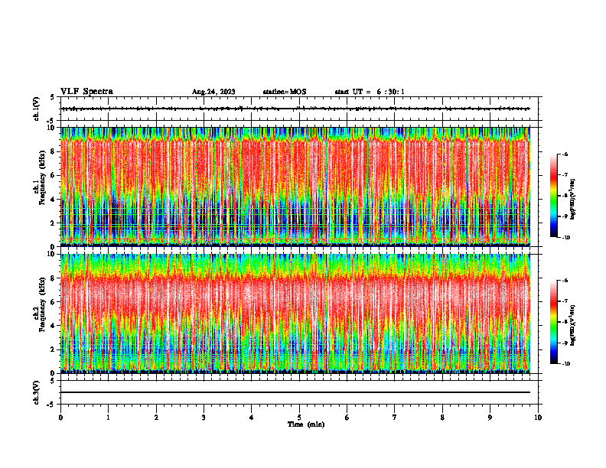Click ch.2 frequency axis tick "8"
The width and height of the screenshot is (606, 468).
54,278
